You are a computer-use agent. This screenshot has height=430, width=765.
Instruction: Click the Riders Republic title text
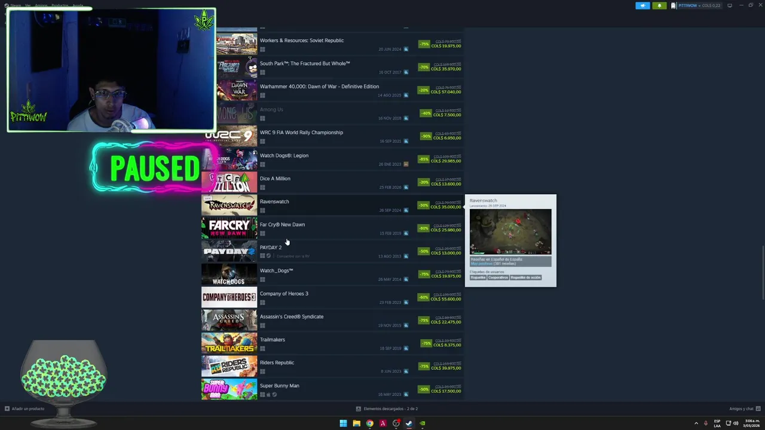tap(277, 363)
